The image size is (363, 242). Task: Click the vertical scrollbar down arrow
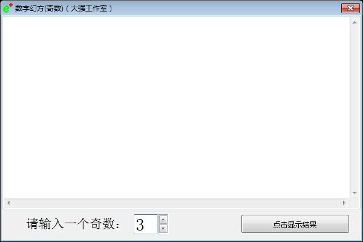point(355,192)
